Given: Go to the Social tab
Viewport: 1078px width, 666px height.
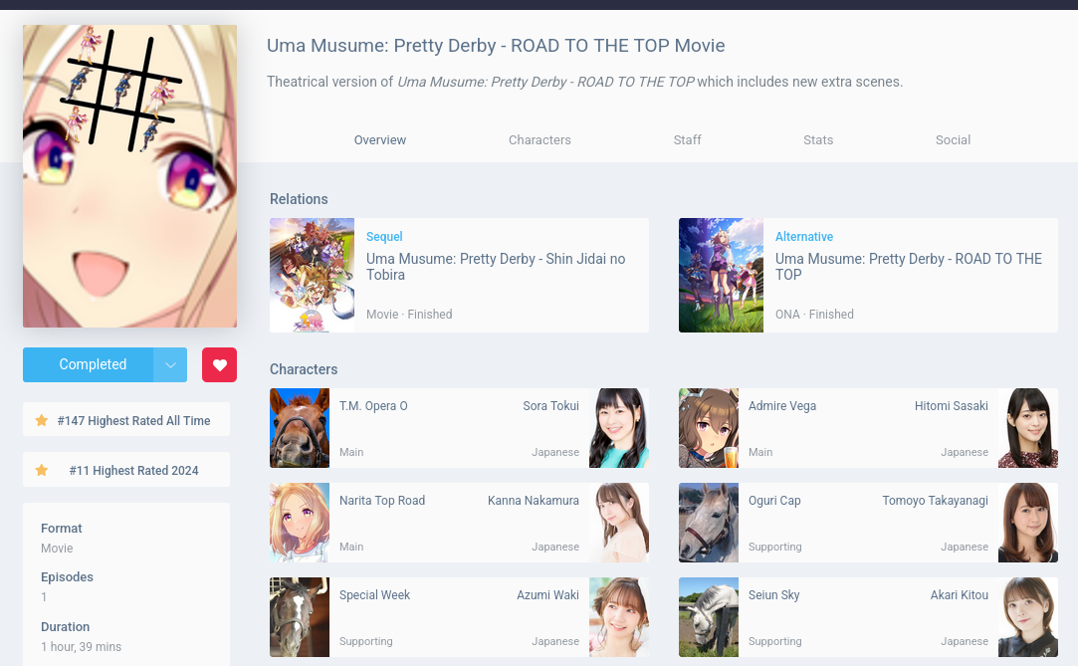Looking at the screenshot, I should tap(953, 140).
